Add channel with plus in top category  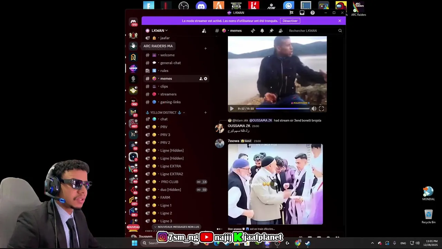coord(205,48)
